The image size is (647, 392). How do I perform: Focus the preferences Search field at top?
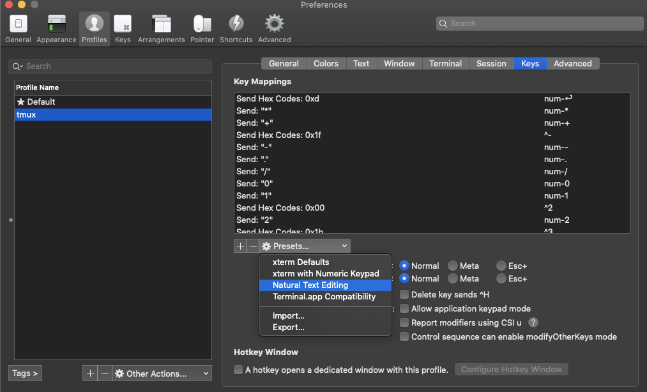540,24
